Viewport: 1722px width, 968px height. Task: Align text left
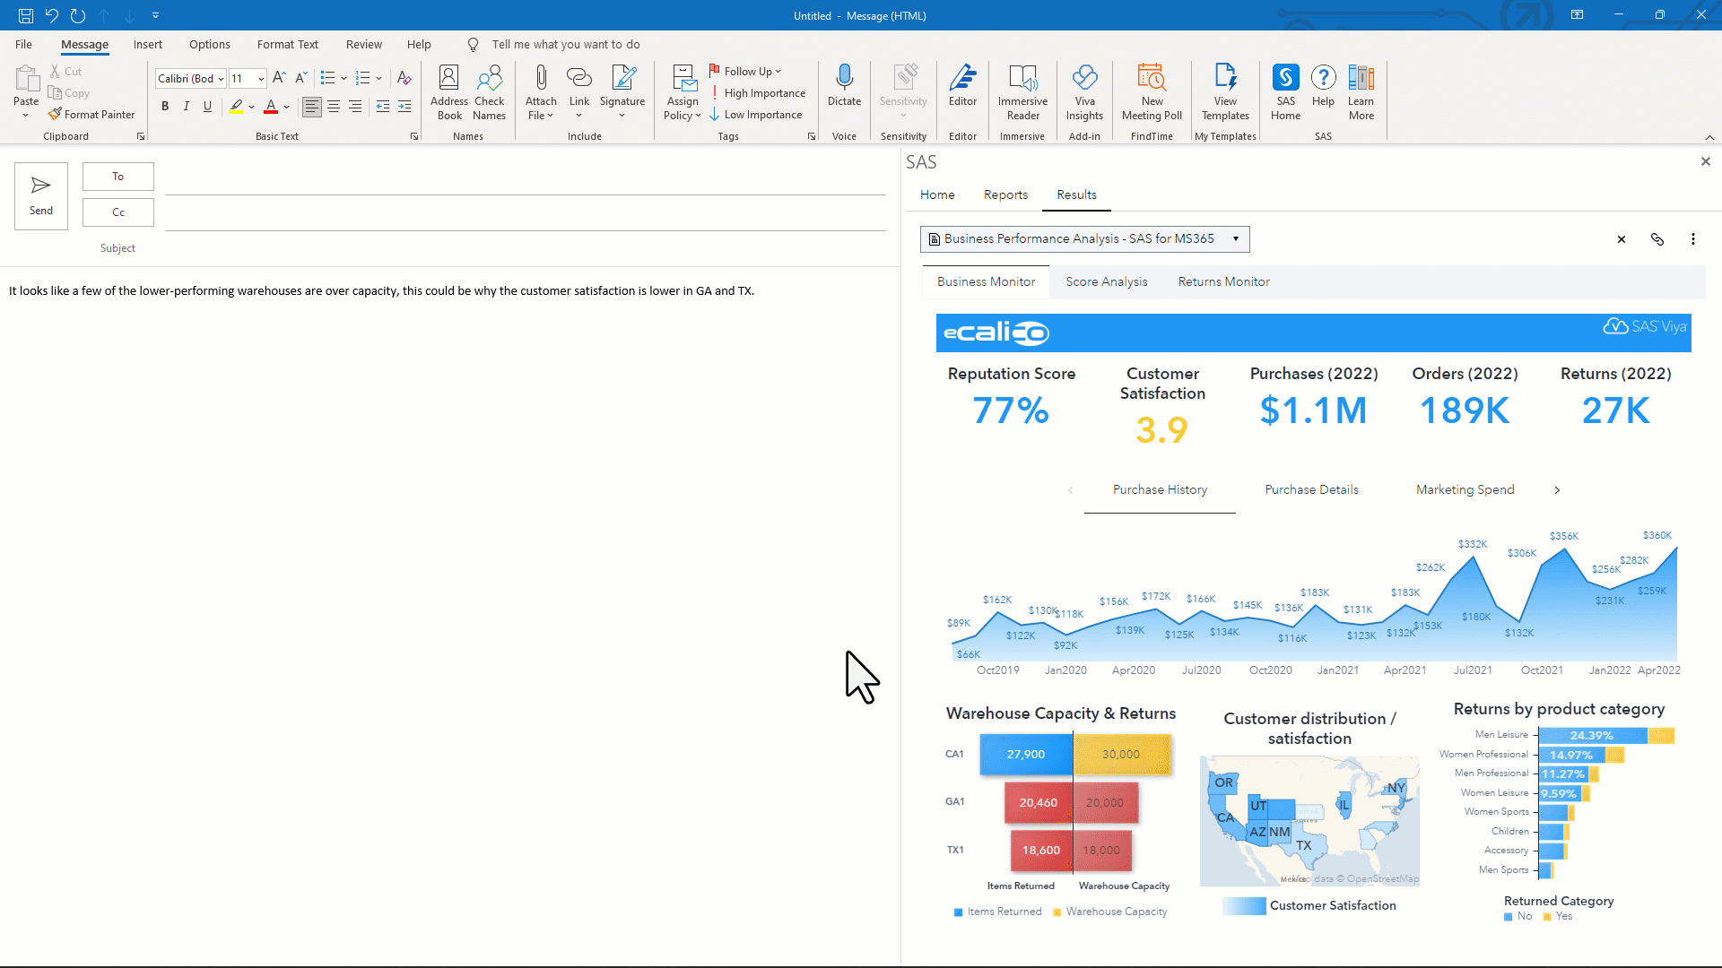(311, 107)
